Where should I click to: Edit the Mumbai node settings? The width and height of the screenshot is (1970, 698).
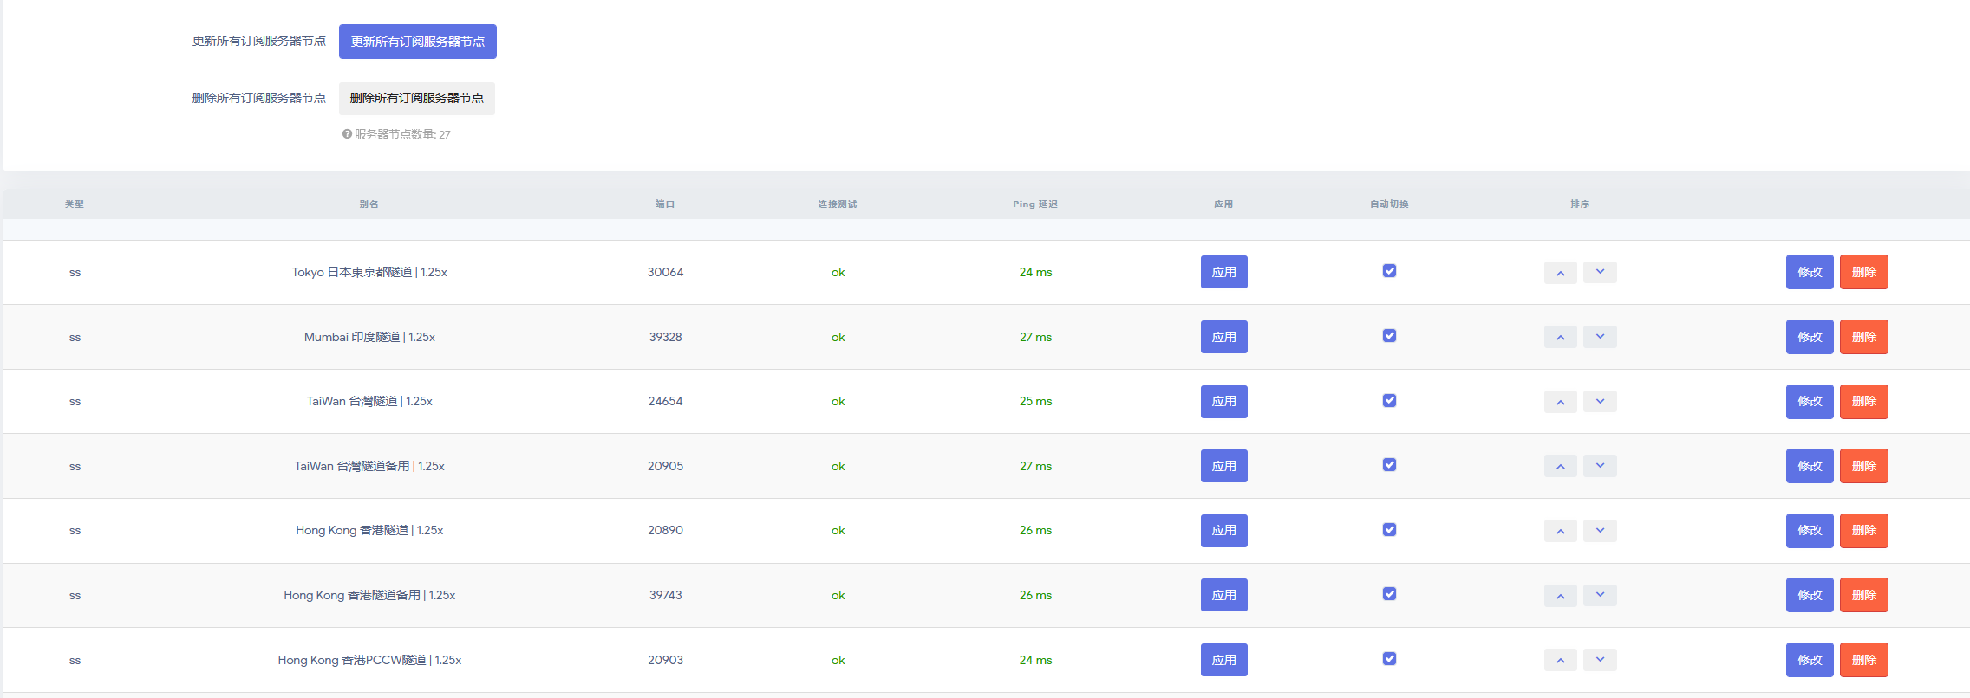(x=1809, y=337)
